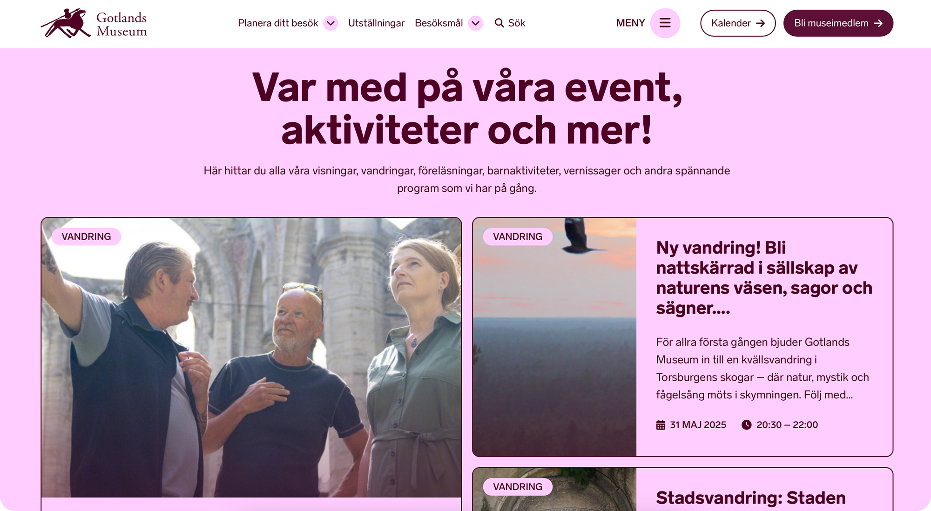Click the arrow in Kalender button
The image size is (931, 511).
coord(760,23)
